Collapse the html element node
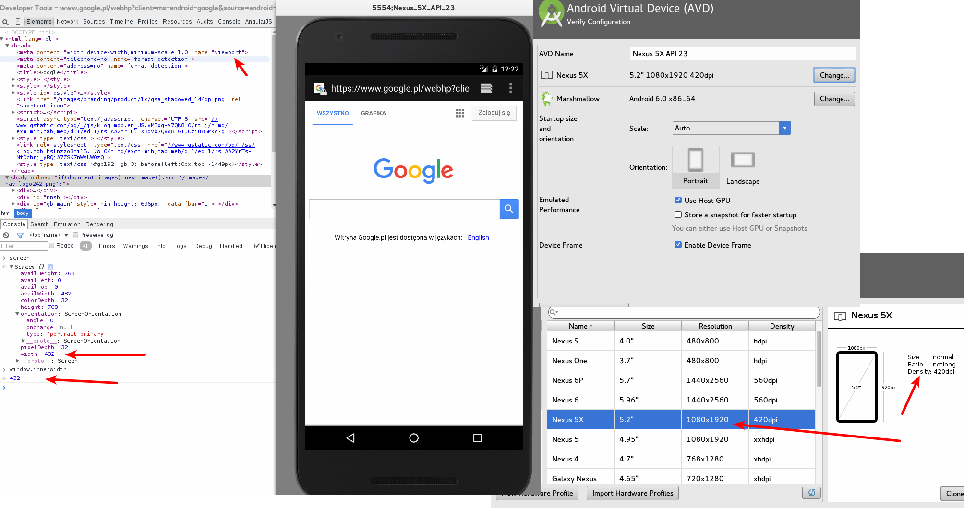 pos(2,39)
